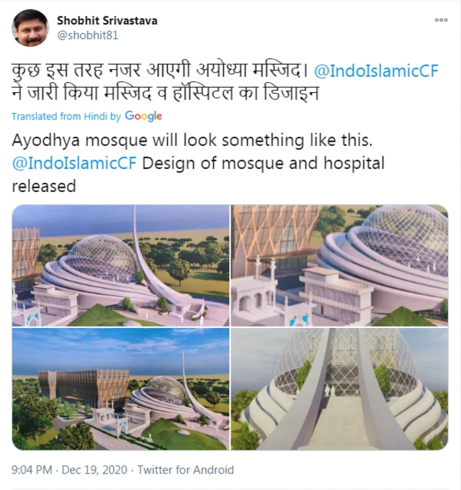This screenshot has width=461, height=490.
Task: Open top-left mosque dome rendering image
Action: pos(120,266)
